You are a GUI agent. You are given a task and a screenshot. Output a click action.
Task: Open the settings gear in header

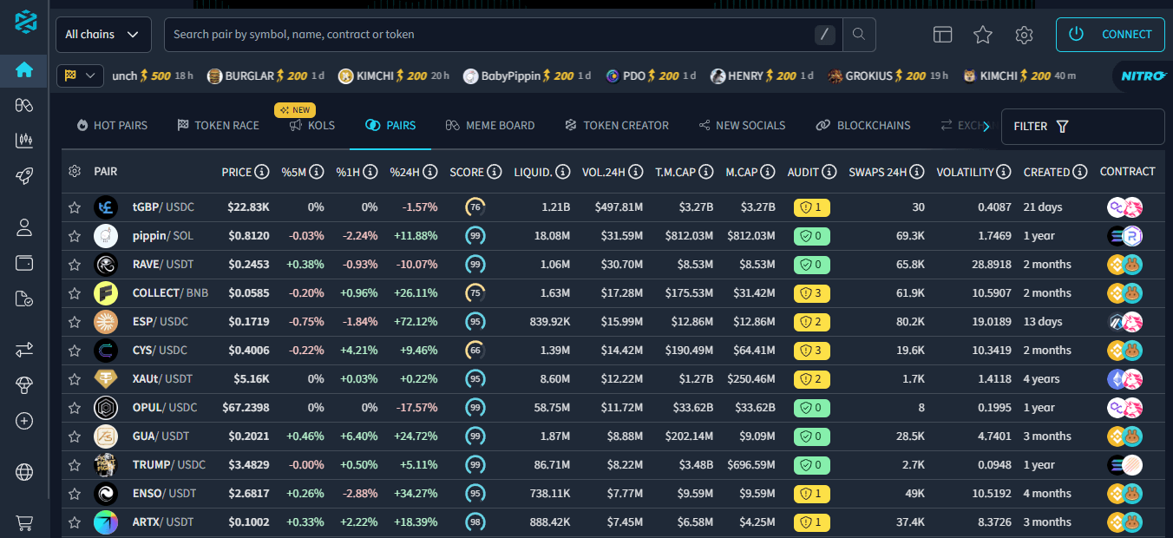point(1024,35)
